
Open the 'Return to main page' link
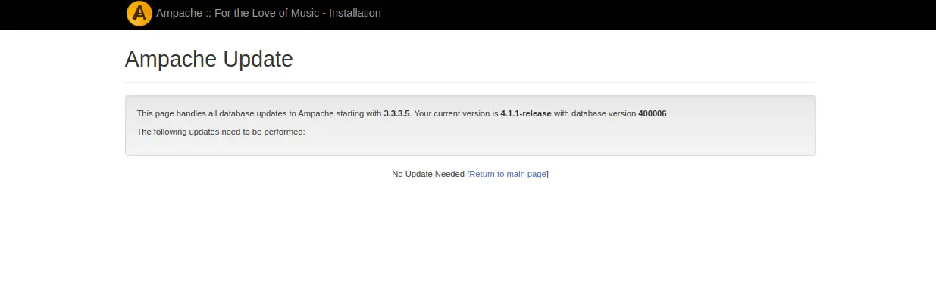tap(508, 174)
